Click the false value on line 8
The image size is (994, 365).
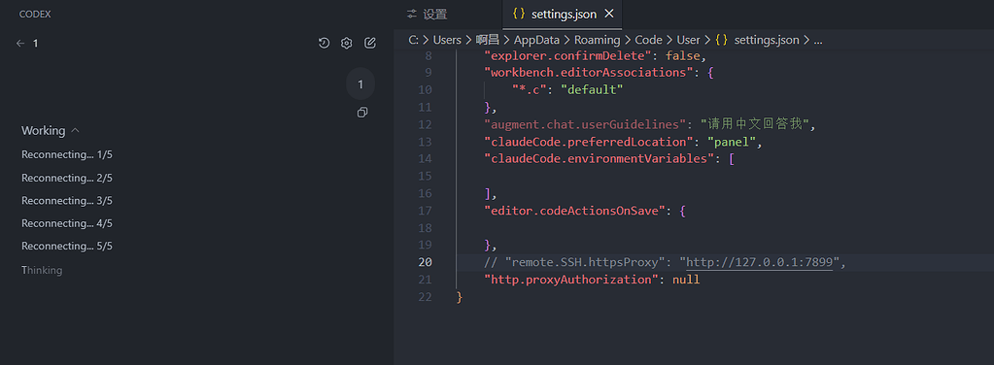[x=682, y=55]
